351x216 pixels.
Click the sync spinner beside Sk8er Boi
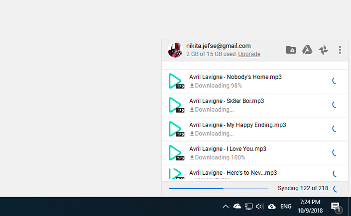coord(335,105)
